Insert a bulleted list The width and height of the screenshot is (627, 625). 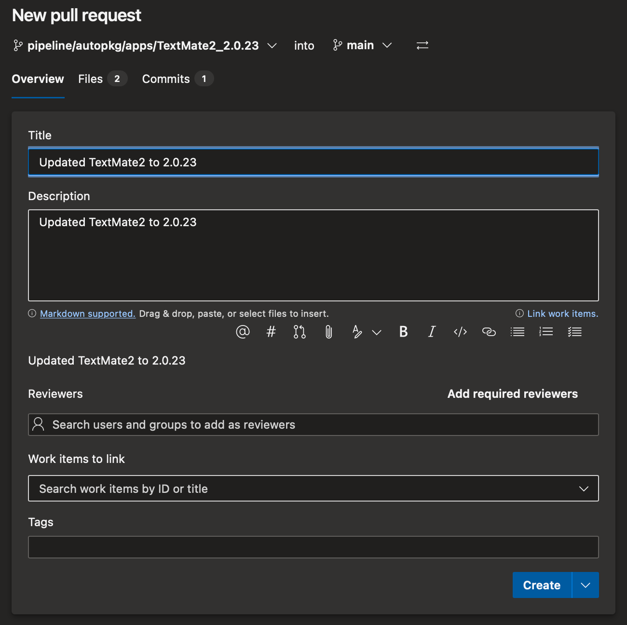coord(517,332)
